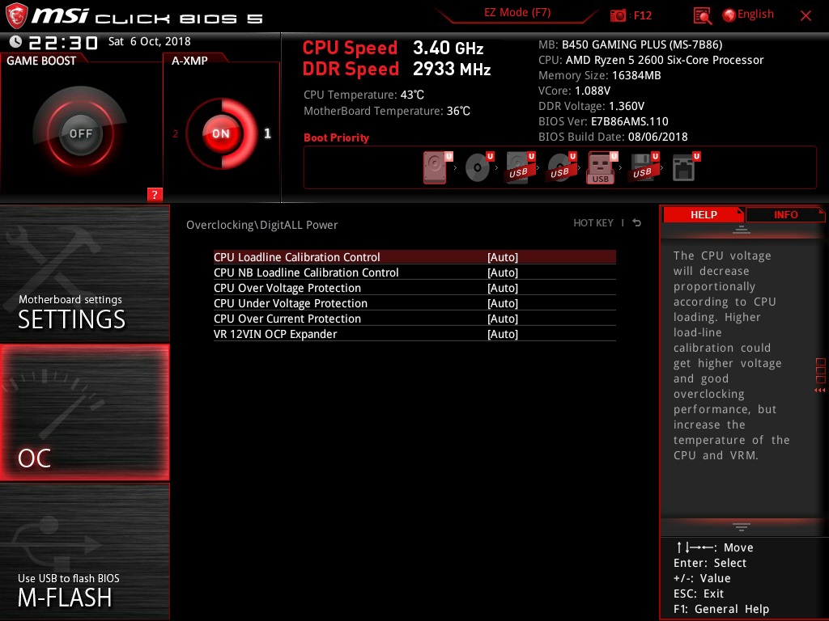
Task: Select the CPU Loadline Calibration Control label
Action: click(296, 257)
